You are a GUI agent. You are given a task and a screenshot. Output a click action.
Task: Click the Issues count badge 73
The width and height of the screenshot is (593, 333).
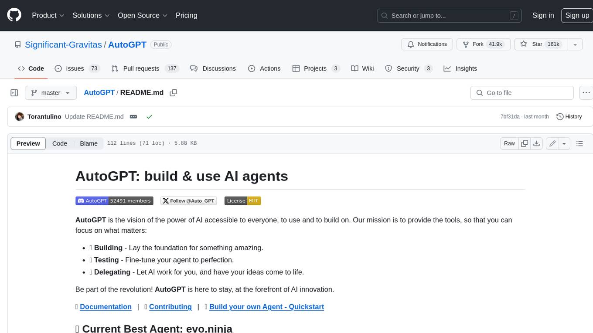tap(94, 68)
